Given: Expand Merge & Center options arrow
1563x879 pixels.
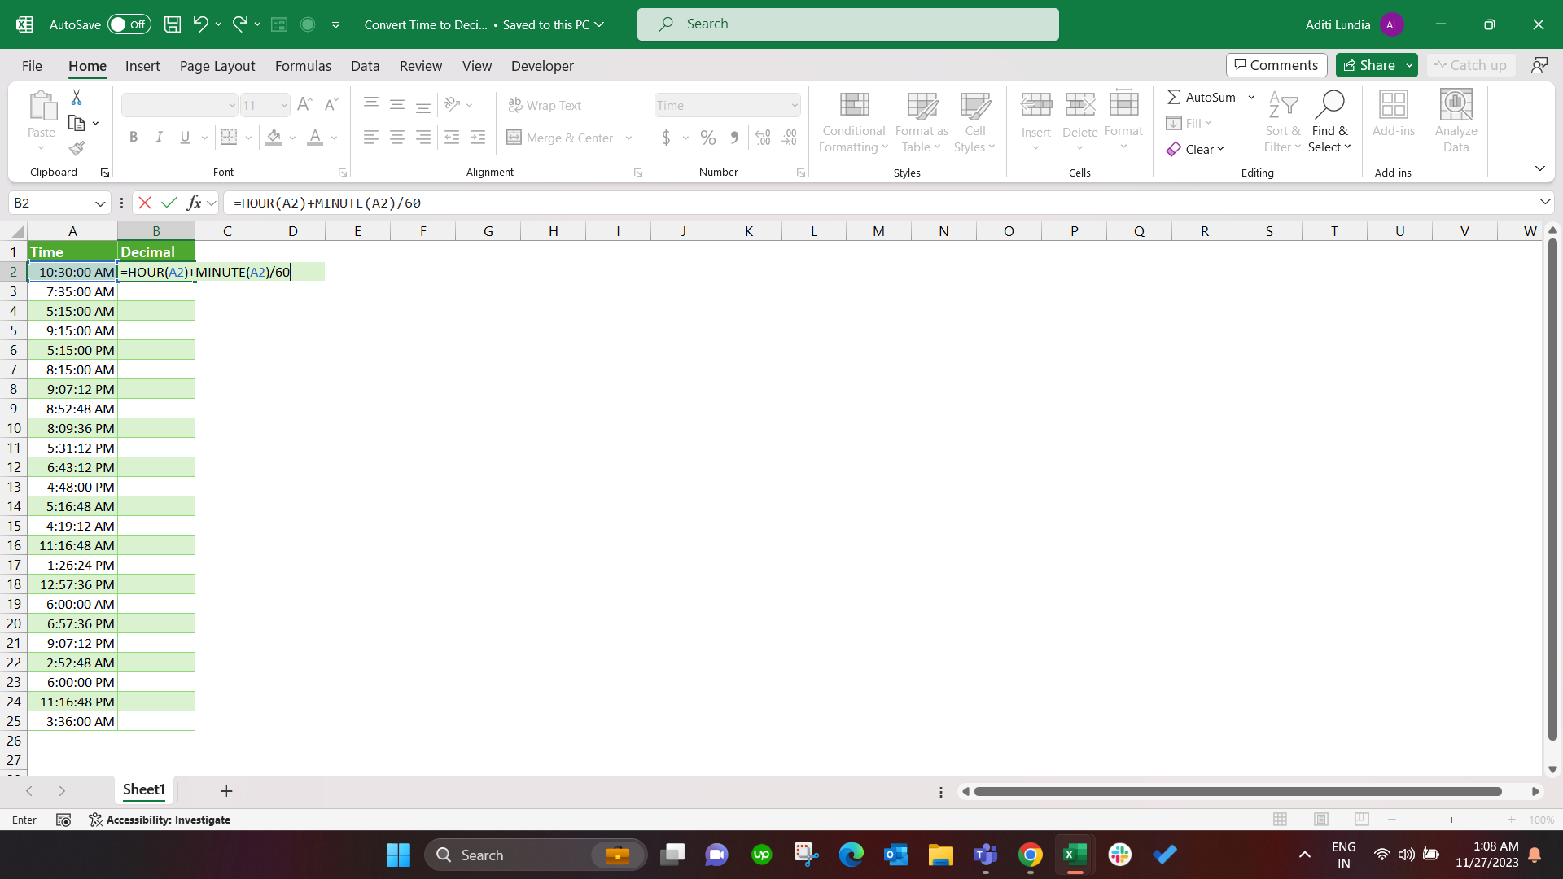Looking at the screenshot, I should (x=628, y=138).
